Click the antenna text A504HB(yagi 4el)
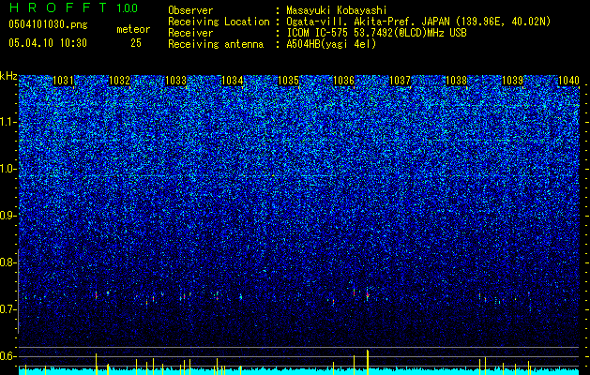The width and height of the screenshot is (590, 375). 331,44
